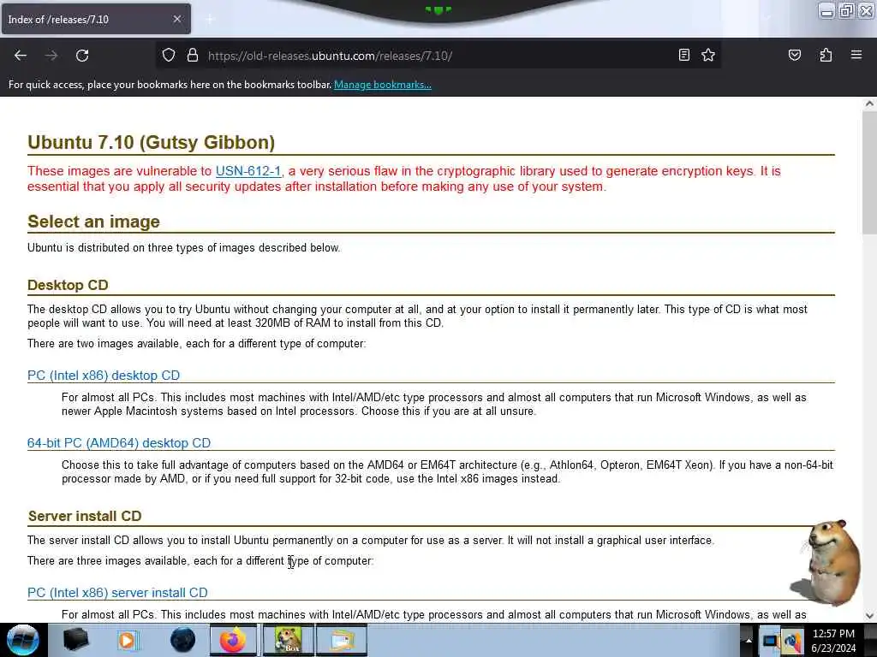This screenshot has height=657, width=877.
Task: Toggle reader view icon
Action: point(683,55)
